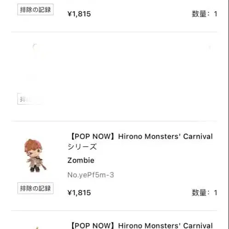Image resolution: width=229 pixels, height=229 pixels.
Task: Click the loading spinner in the blank item
Action: (x=35, y=47)
